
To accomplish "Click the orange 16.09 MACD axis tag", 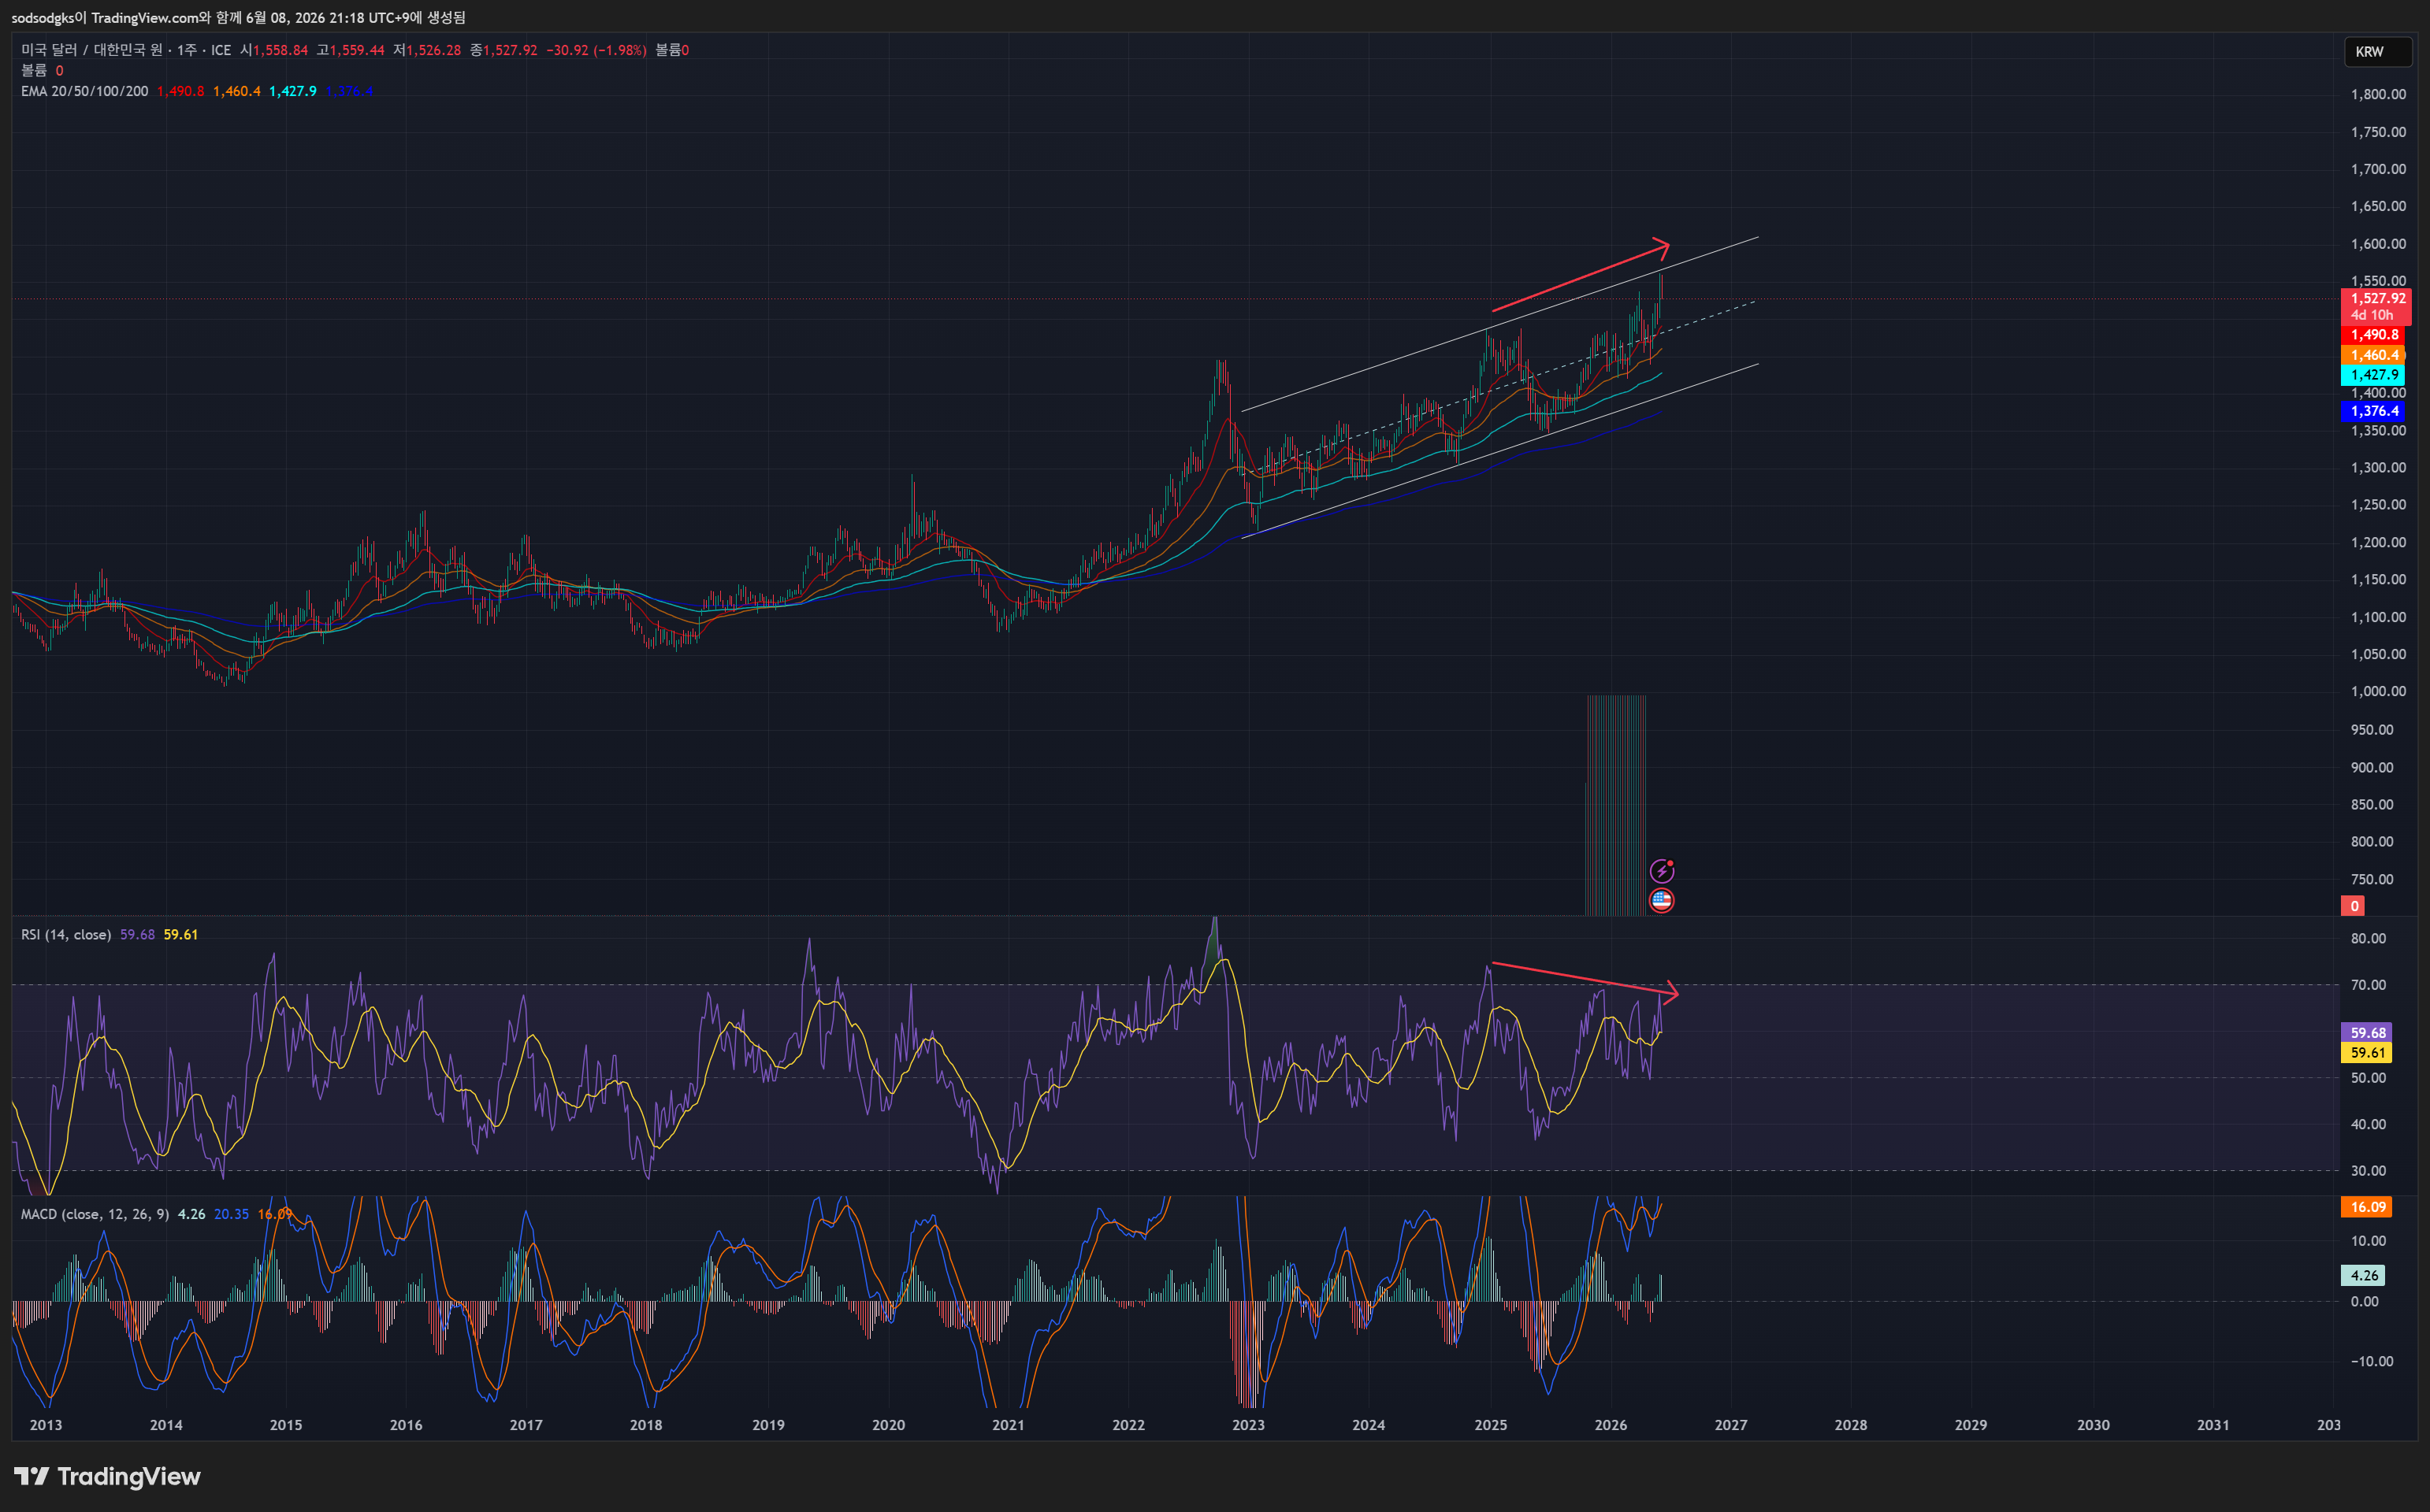I will [2367, 1207].
